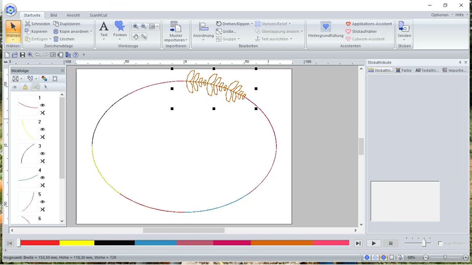Expand the Einfügen dropdown
Screen dimensions: 472x265
click(50, 39)
